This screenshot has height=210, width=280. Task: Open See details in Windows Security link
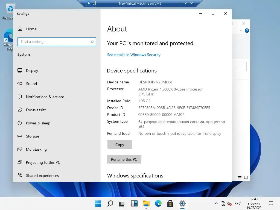tap(134, 55)
